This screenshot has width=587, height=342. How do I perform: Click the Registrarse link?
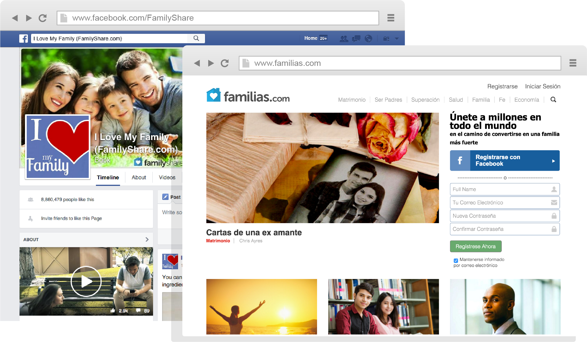(502, 87)
